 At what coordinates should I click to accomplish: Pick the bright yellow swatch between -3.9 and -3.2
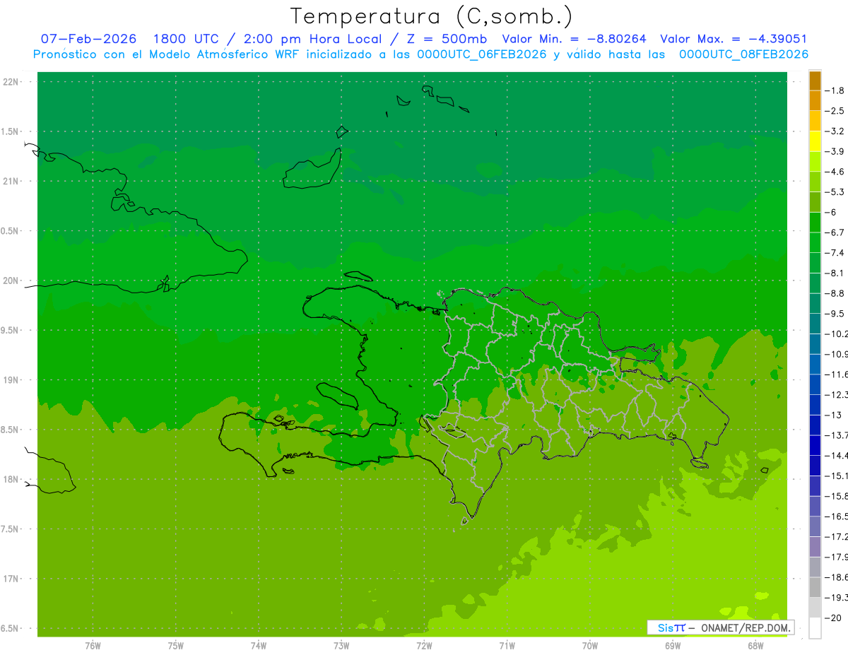click(x=815, y=141)
